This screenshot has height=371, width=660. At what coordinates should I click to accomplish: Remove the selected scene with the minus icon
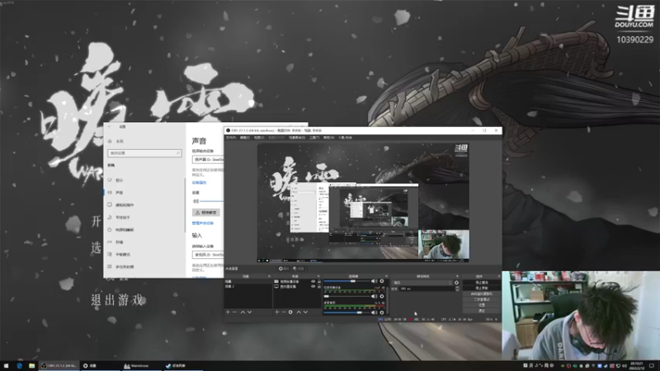[x=234, y=312]
